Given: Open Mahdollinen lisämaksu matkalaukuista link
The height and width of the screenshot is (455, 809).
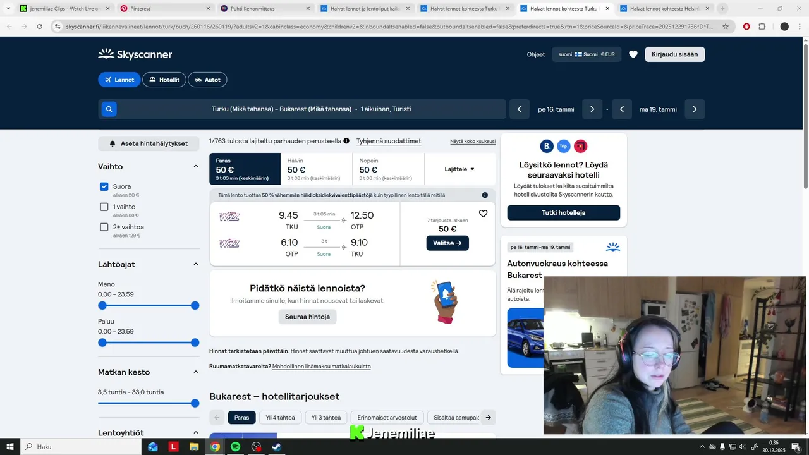Looking at the screenshot, I should (322, 367).
